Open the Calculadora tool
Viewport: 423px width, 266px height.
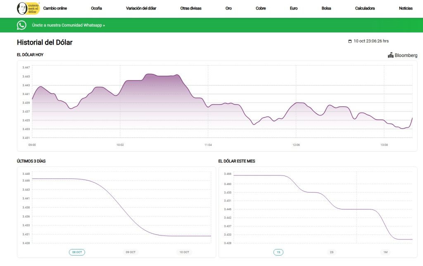365,8
